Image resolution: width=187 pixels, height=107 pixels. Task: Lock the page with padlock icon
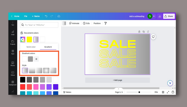[x=139, y=32]
